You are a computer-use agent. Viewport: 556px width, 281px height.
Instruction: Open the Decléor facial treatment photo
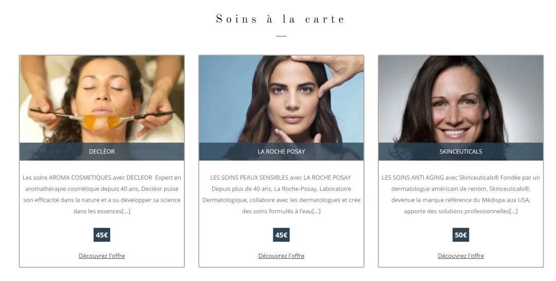coord(102,99)
